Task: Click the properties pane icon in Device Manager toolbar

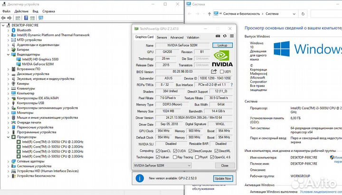Action: pos(32,18)
